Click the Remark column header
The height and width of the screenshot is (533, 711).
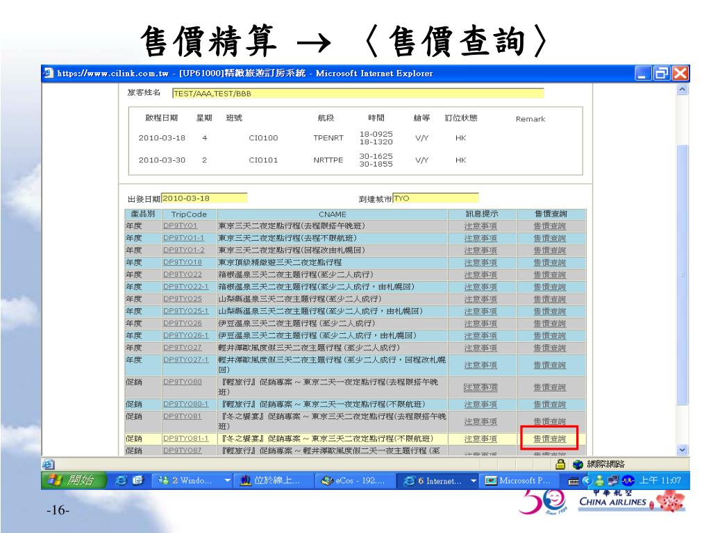[x=530, y=119]
